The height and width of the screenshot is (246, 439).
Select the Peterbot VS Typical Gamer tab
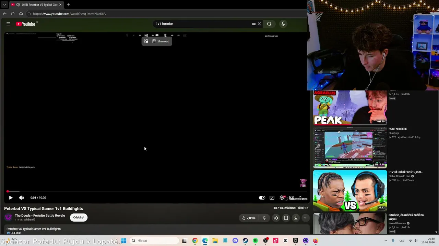click(x=36, y=4)
